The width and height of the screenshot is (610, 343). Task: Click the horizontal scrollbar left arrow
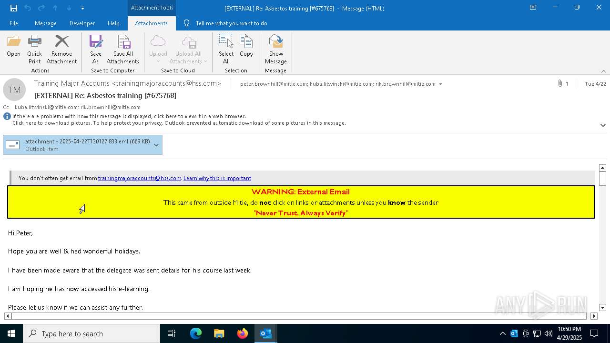click(x=8, y=316)
